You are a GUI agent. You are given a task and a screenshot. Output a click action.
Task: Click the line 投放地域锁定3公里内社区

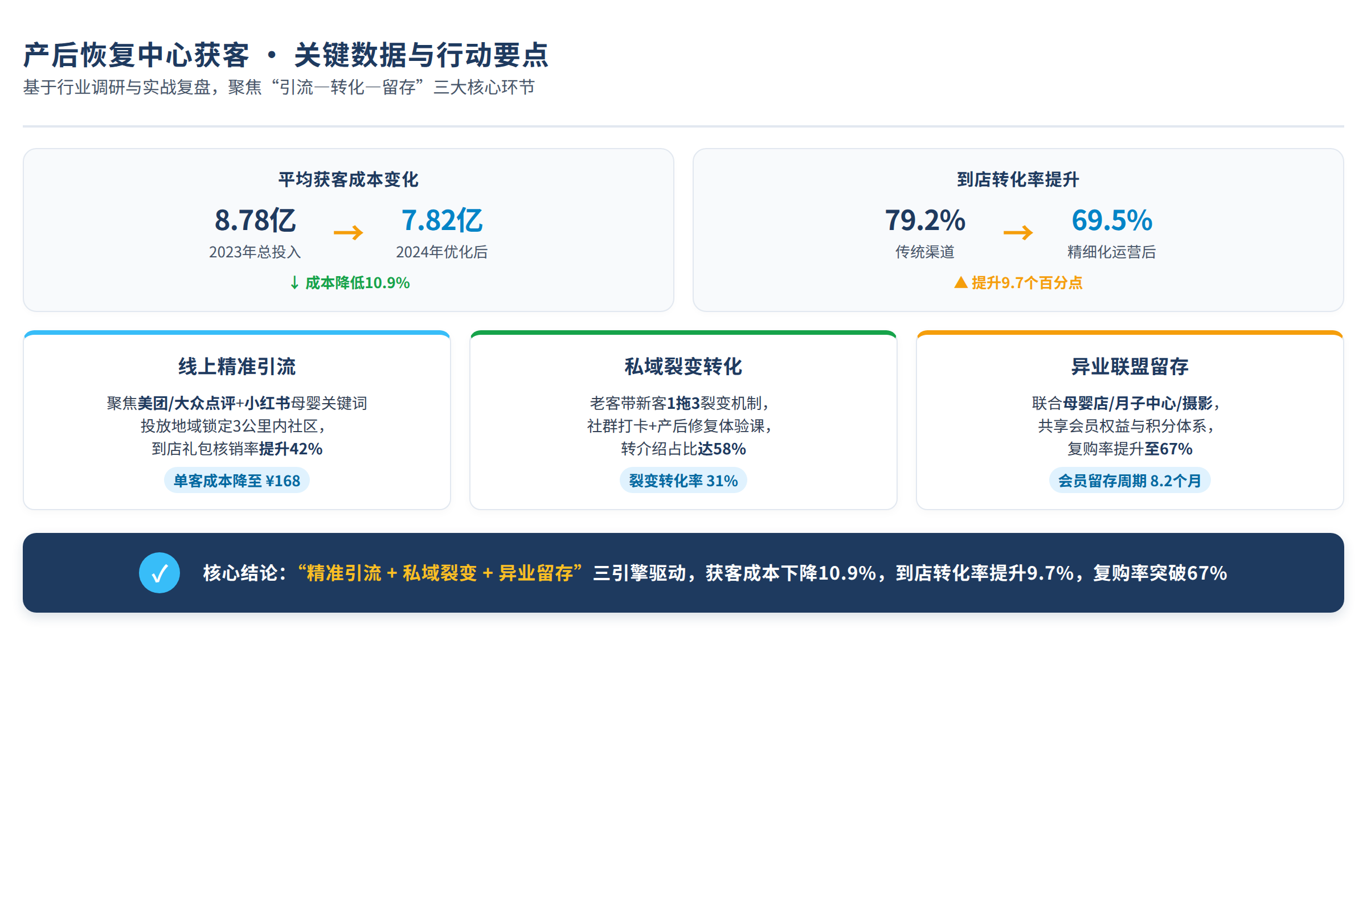tap(232, 426)
